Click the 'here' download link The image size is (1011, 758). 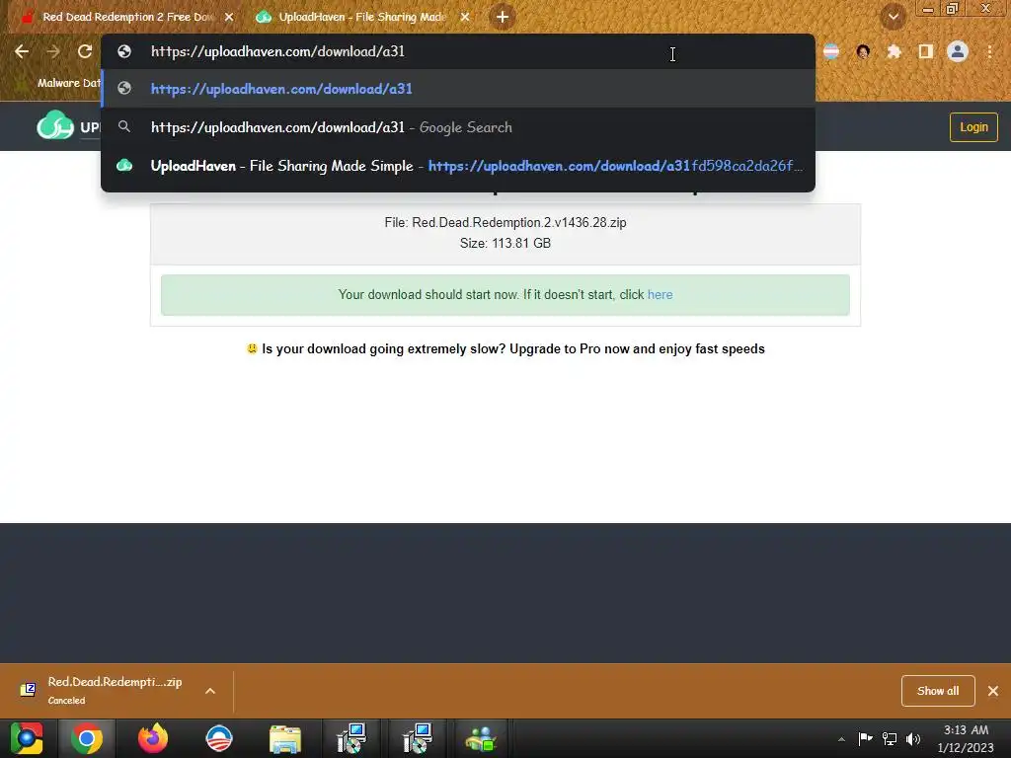tap(660, 294)
